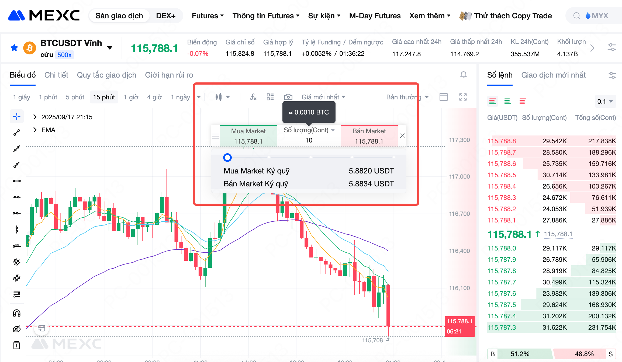Select the crosshair cursor tool

[x=17, y=116]
